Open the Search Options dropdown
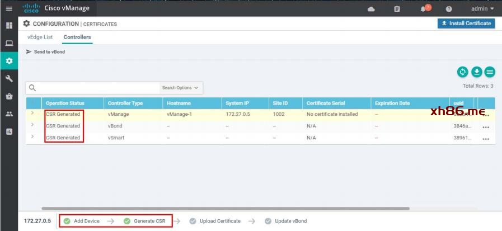Screen dimensions: 502x231 (180, 88)
